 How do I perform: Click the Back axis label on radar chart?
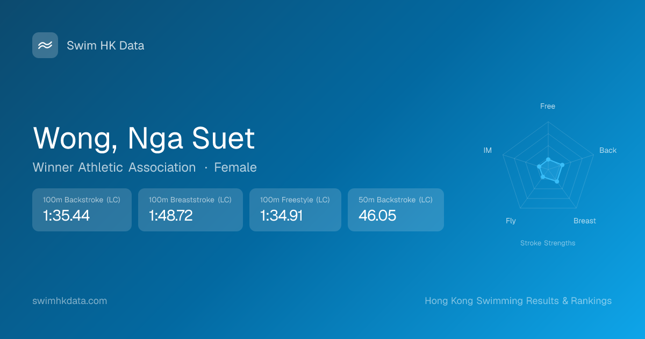[x=608, y=150]
